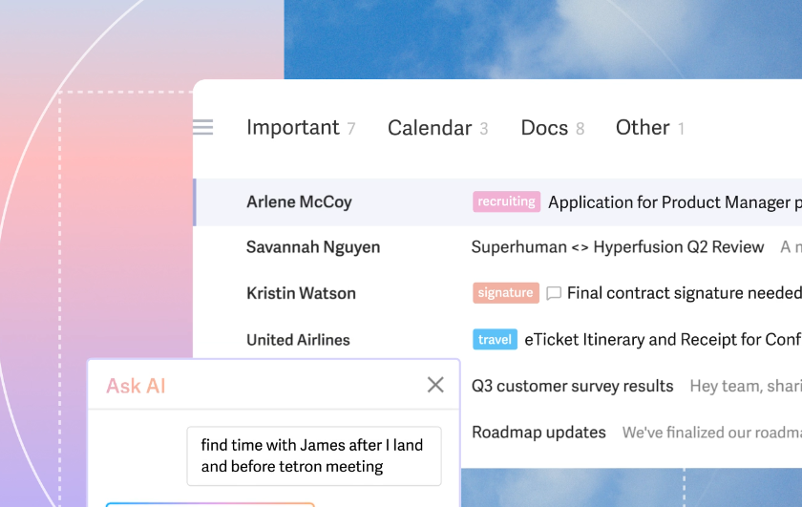Open the United Airlines email

497,340
